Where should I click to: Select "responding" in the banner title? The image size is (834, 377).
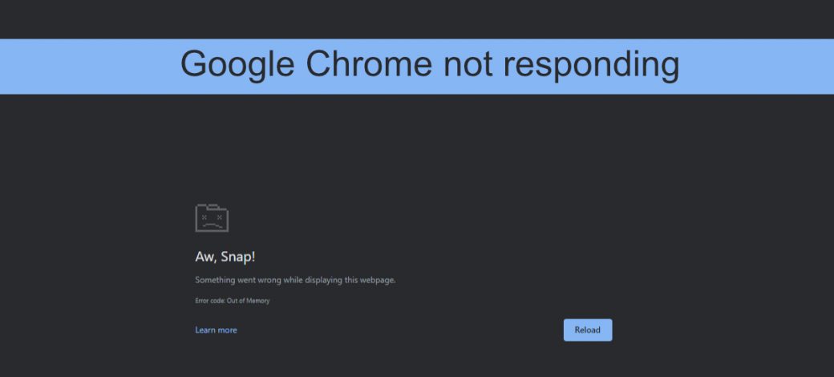pos(591,64)
